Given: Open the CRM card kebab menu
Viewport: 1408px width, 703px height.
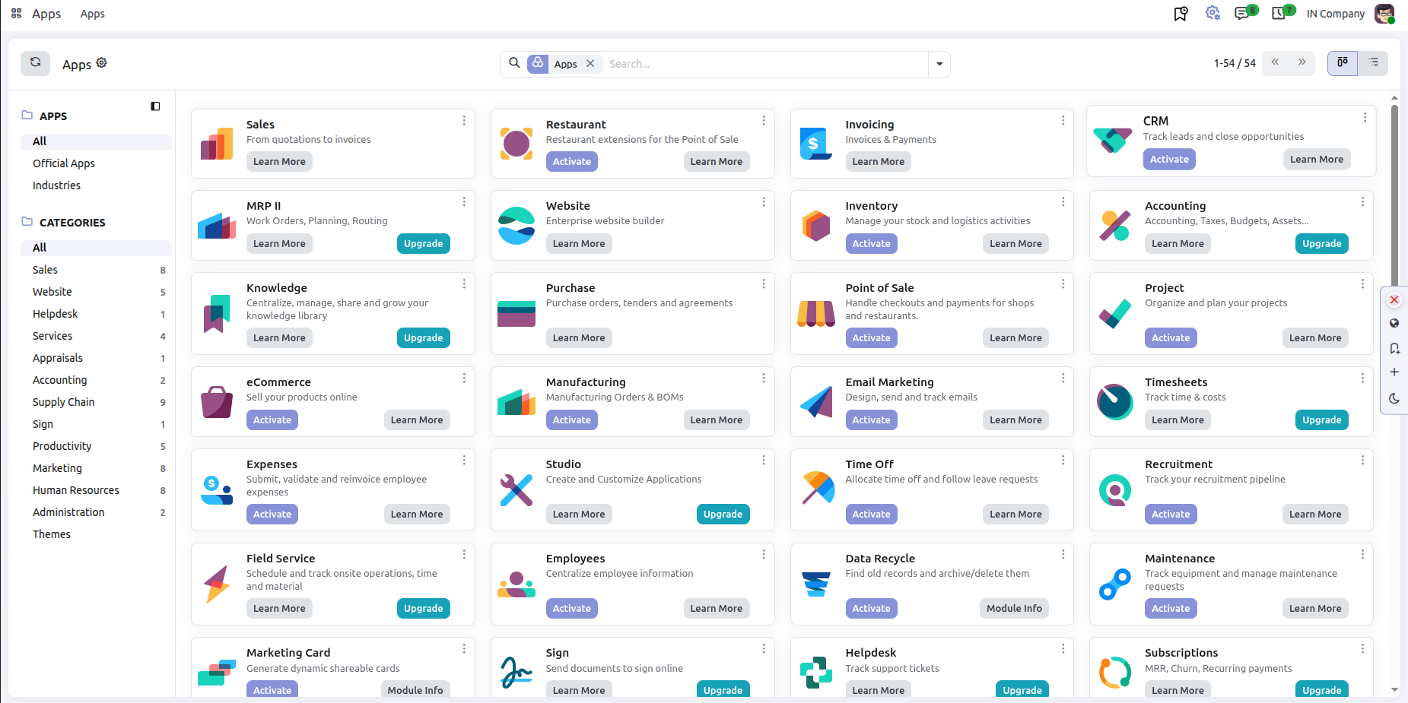Looking at the screenshot, I should click(1365, 118).
